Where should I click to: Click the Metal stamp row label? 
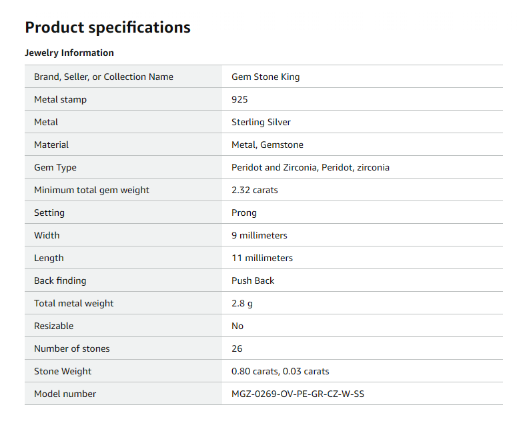point(60,99)
